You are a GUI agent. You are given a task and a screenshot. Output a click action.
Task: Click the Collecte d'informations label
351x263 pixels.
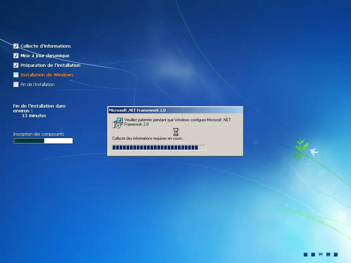(x=46, y=46)
